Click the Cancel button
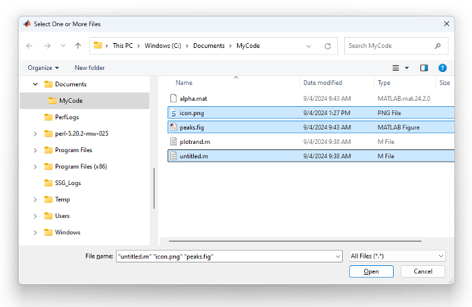Image resolution: width=472 pixels, height=307 pixels. tap(423, 271)
